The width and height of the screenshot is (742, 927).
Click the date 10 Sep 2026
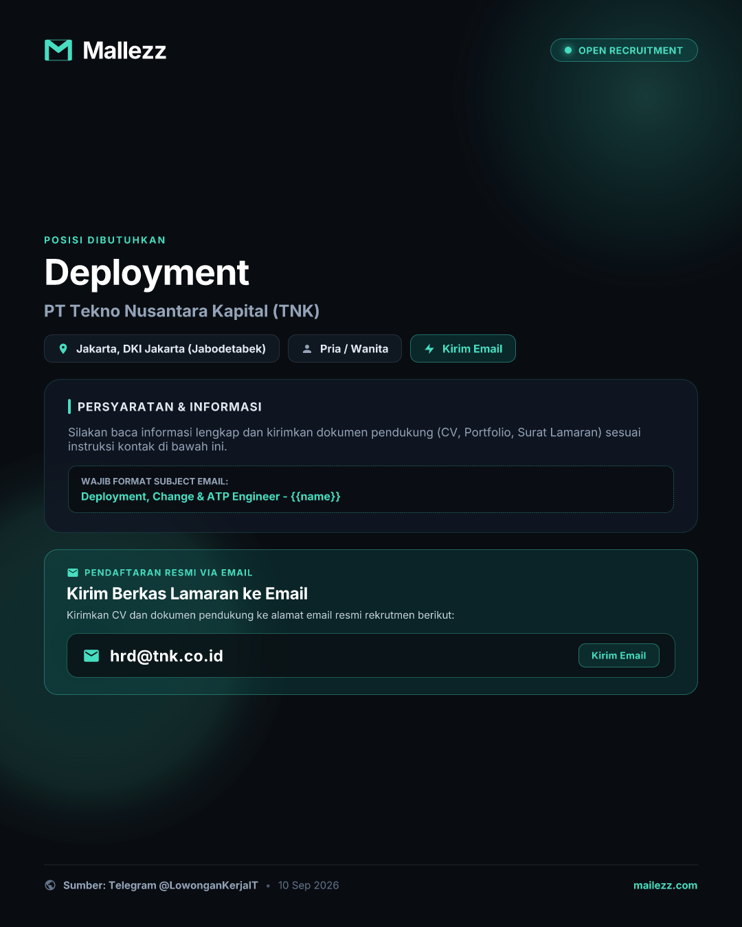[308, 885]
